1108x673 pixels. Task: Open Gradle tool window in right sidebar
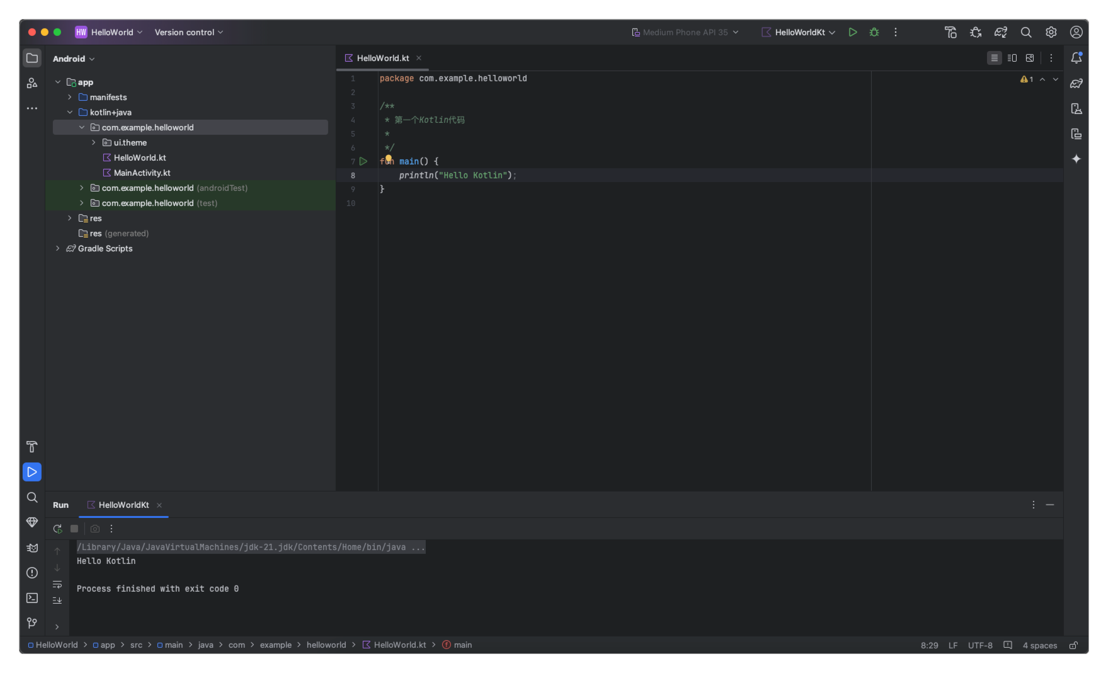pyautogui.click(x=1076, y=83)
